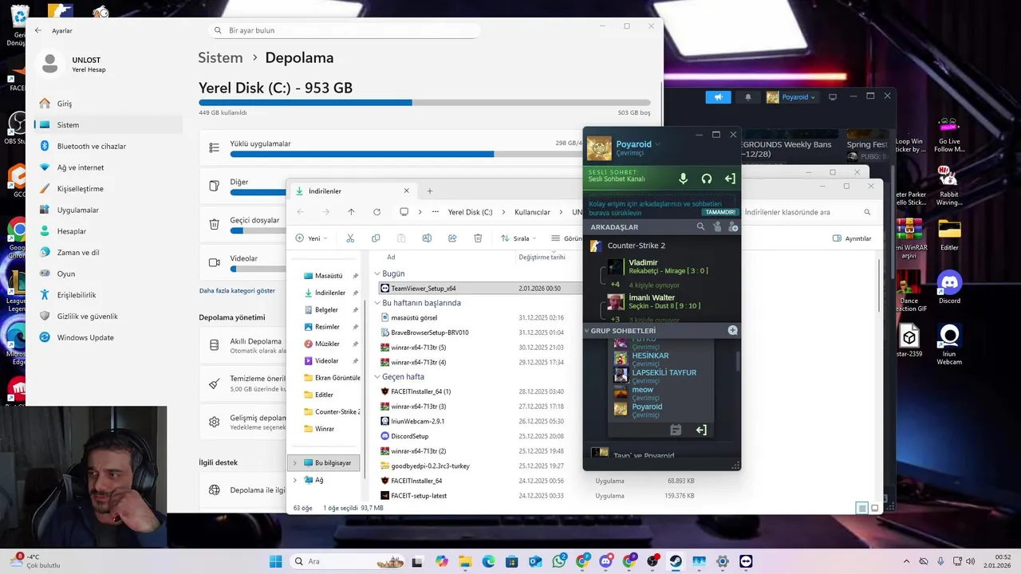Viewport: 1021px width, 574px height.
Task: Open Iriun Webcam desktop shortcut
Action: pyautogui.click(x=949, y=344)
